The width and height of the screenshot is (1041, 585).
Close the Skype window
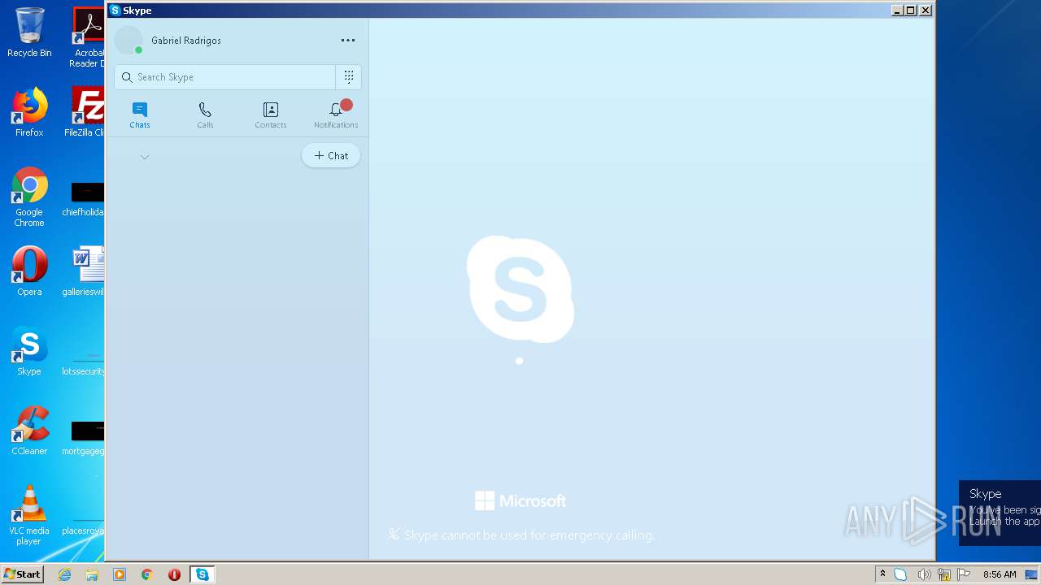click(925, 11)
